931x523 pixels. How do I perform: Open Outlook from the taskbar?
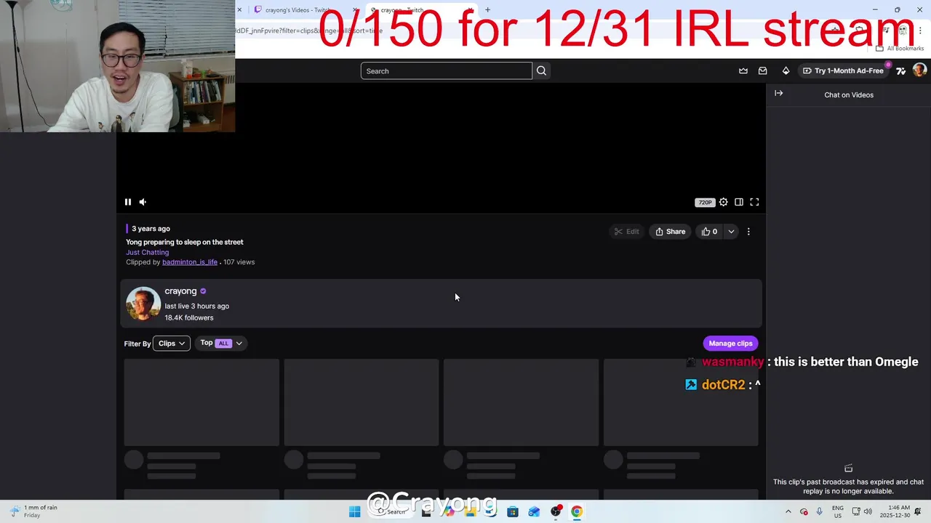click(534, 511)
